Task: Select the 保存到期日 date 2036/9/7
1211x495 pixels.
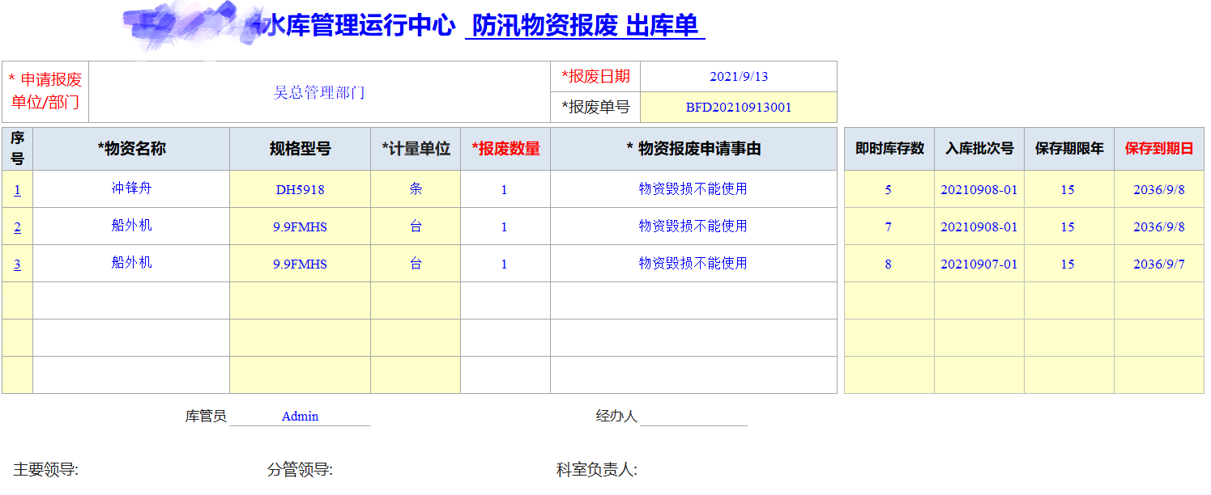Action: tap(1158, 262)
